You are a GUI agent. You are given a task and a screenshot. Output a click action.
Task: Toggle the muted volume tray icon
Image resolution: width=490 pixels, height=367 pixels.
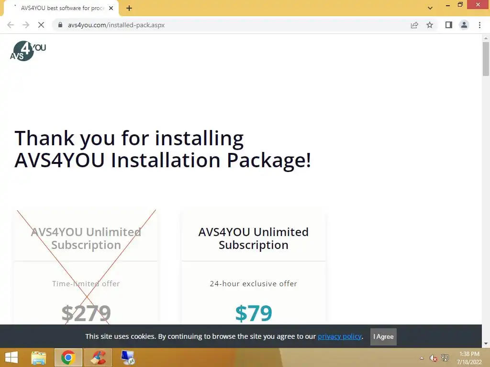coord(433,358)
